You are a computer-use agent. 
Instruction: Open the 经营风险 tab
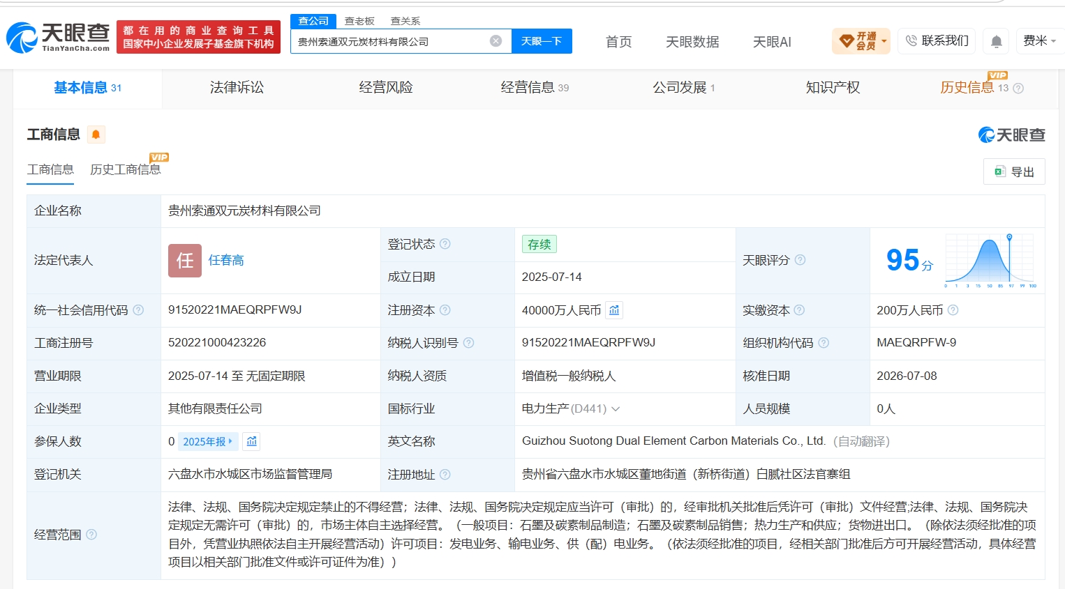[386, 88]
